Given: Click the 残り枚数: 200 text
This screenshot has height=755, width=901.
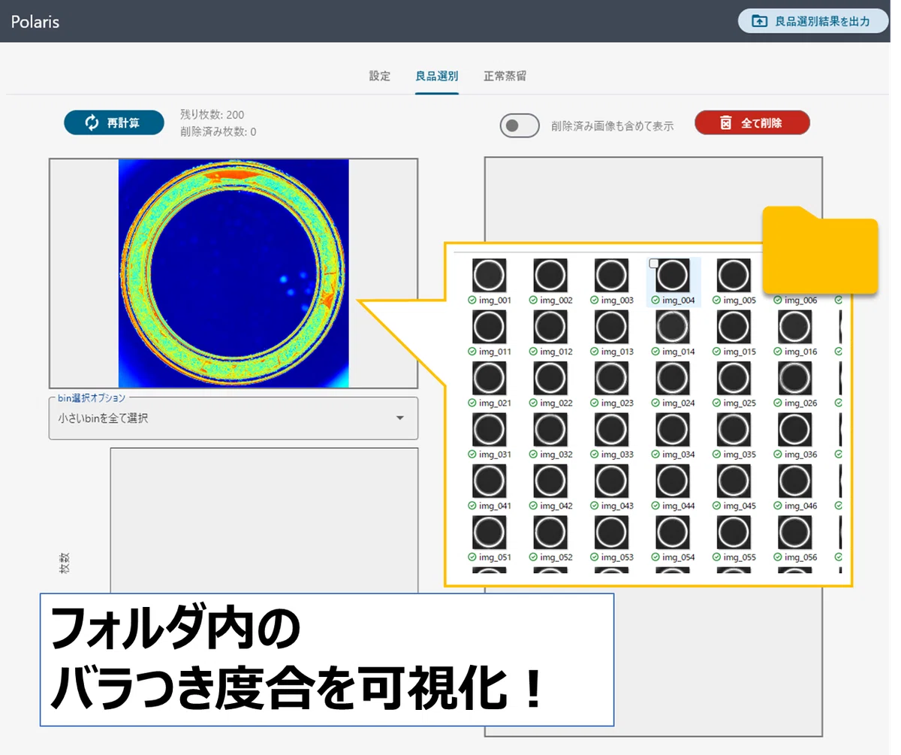Looking at the screenshot, I should (x=212, y=115).
